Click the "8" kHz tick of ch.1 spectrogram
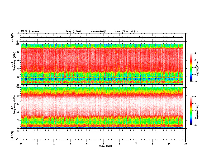The image size is (209, 161). point(18,52)
